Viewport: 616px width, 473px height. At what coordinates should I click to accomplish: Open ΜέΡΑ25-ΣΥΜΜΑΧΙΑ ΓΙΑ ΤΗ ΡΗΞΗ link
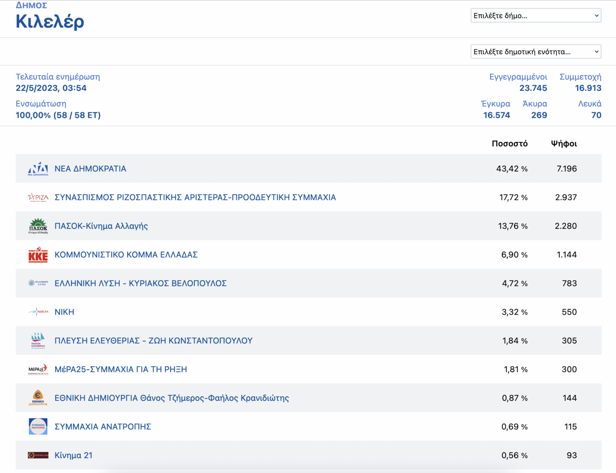tap(121, 369)
